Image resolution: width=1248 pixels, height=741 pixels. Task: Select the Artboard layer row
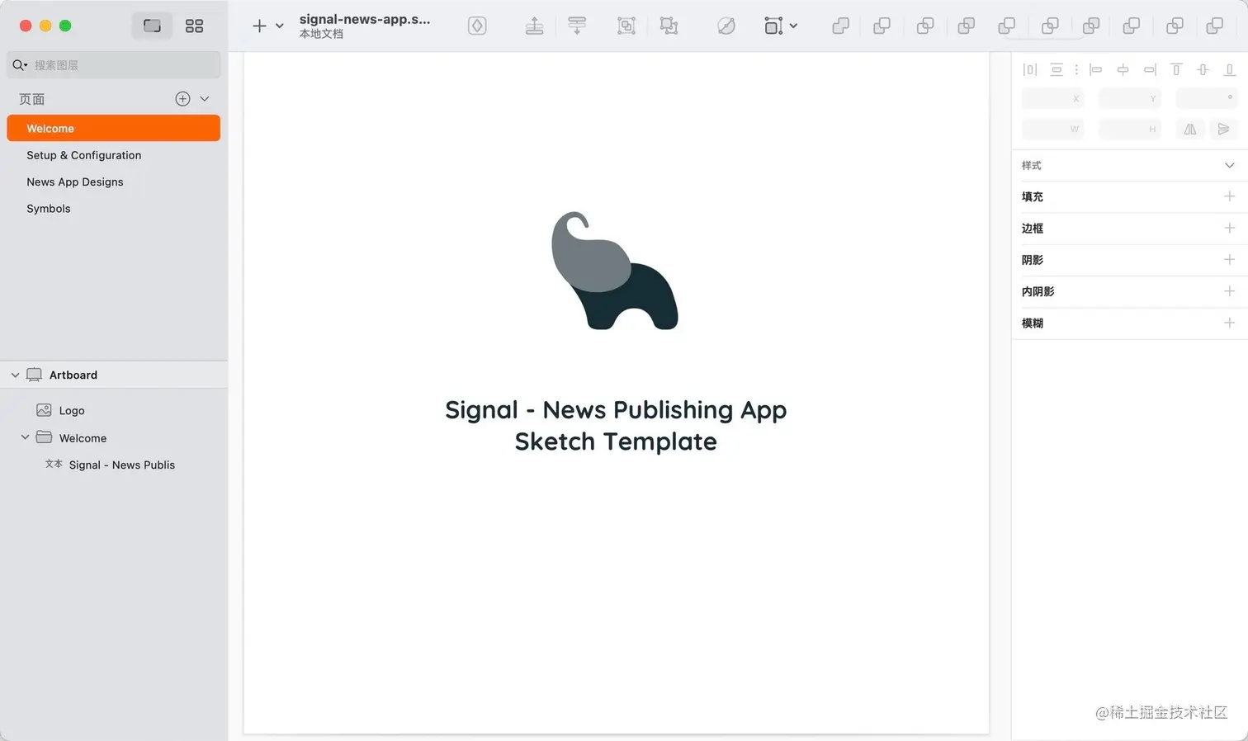tap(114, 375)
